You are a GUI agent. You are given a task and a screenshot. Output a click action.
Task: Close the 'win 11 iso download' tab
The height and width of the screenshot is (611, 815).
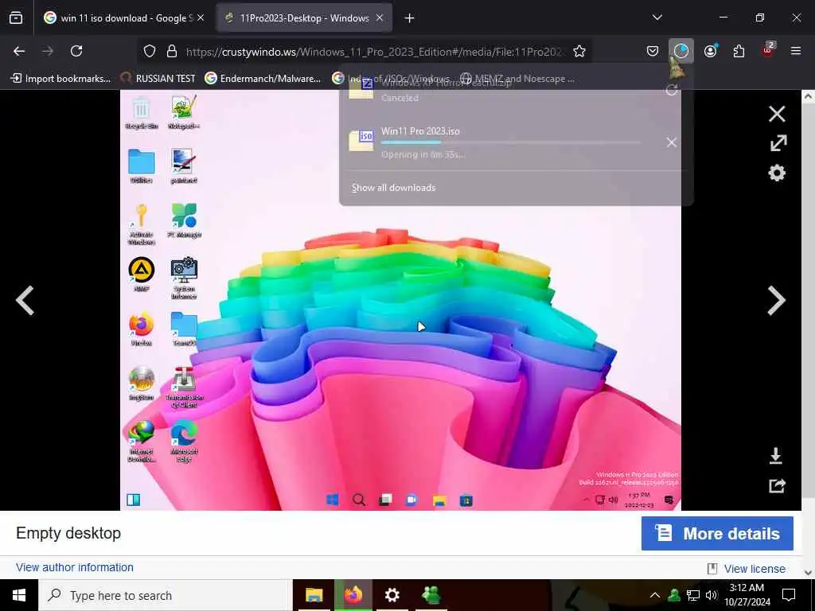tap(201, 18)
